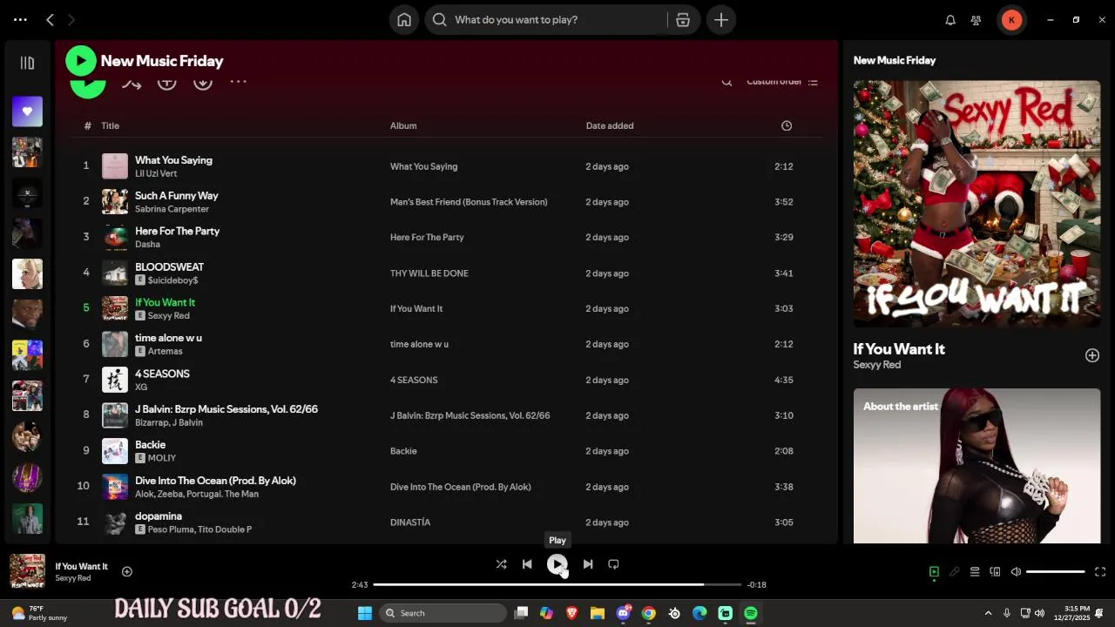Viewport: 1115px width, 627px height.
Task: Open Liked Songs from the sidebar
Action: (x=27, y=111)
